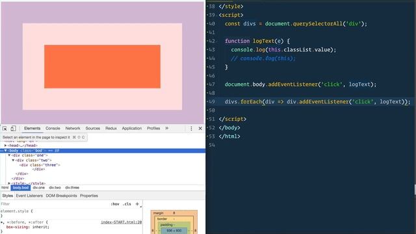Click 'querySelectorAll' in the code
The image size is (416, 234).
pyautogui.click(x=318, y=23)
